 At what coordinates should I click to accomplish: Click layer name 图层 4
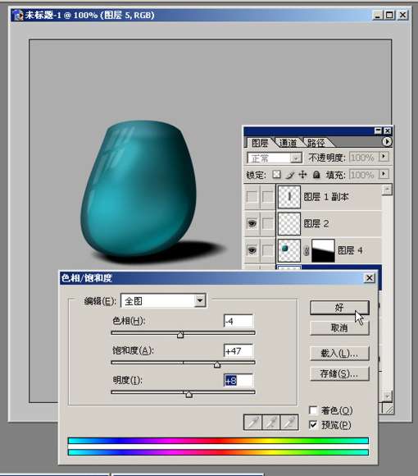point(350,250)
